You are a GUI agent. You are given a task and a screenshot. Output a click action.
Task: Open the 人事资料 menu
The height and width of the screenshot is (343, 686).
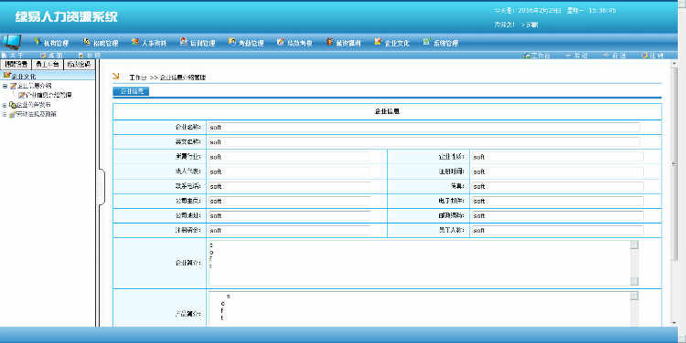150,43
